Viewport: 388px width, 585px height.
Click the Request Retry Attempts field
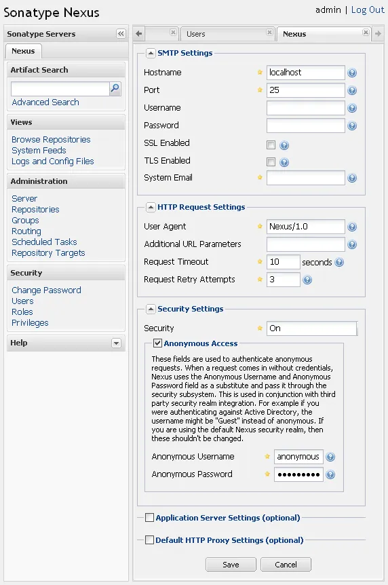pyautogui.click(x=283, y=280)
